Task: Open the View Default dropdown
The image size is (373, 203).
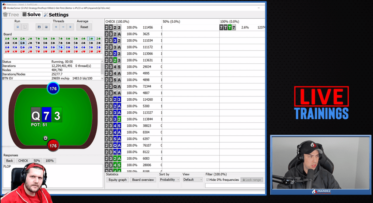Action: [x=193, y=180]
